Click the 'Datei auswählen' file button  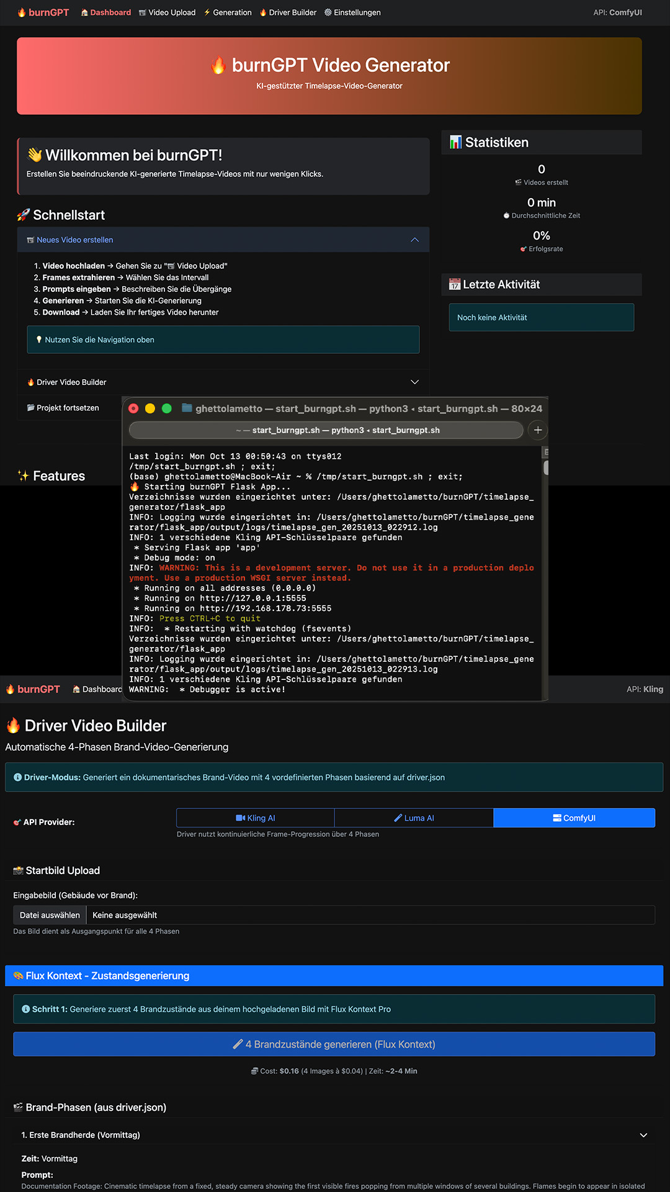[x=50, y=915]
